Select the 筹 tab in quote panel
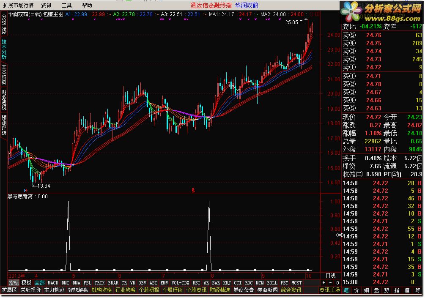Image resolution: width=425 pixels, height=298 pixels. [x=417, y=290]
